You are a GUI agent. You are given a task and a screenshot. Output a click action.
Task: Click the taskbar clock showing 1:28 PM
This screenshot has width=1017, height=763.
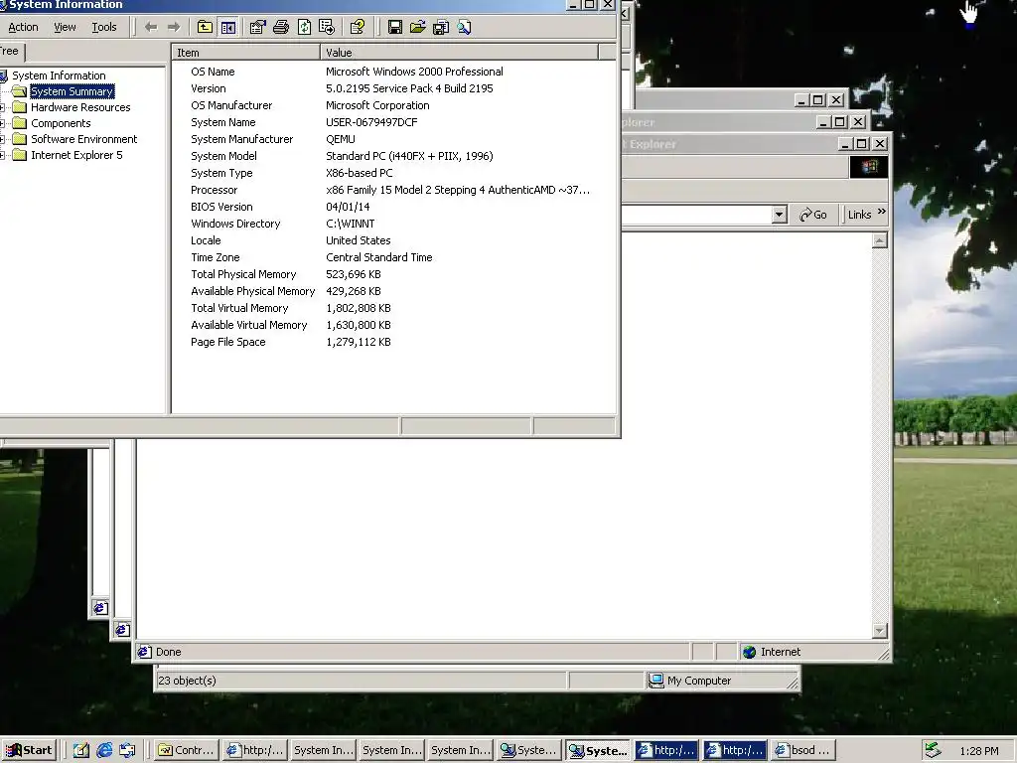pyautogui.click(x=979, y=751)
